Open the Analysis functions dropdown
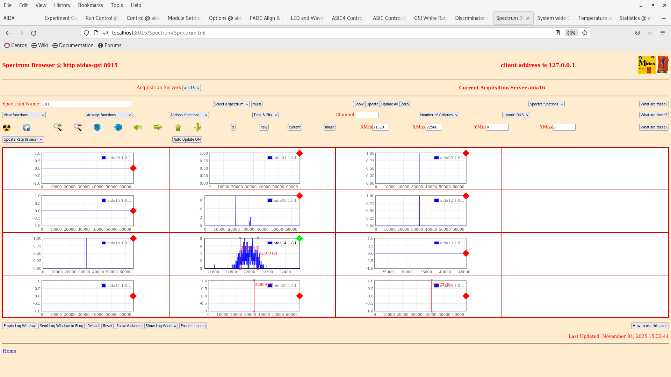Image resolution: width=671 pixels, height=377 pixels. click(x=188, y=115)
